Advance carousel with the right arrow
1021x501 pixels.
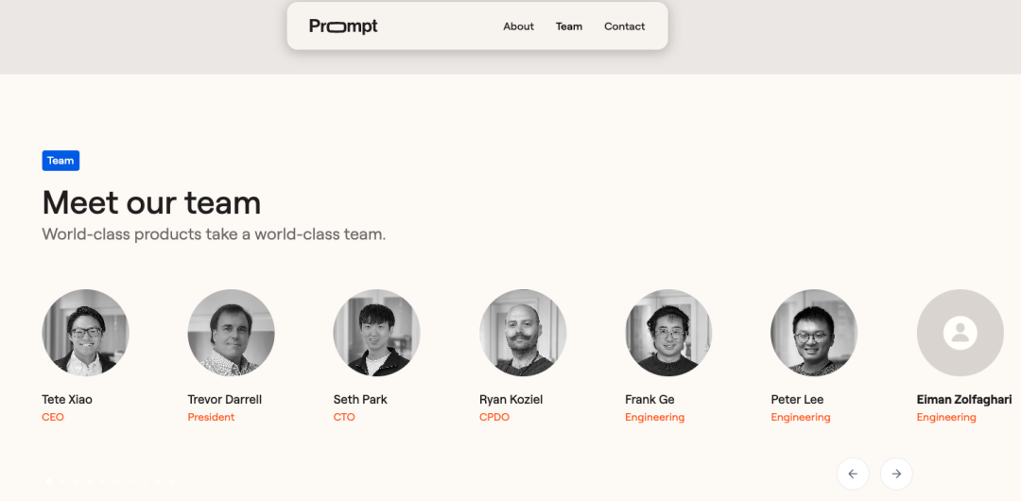tap(896, 474)
